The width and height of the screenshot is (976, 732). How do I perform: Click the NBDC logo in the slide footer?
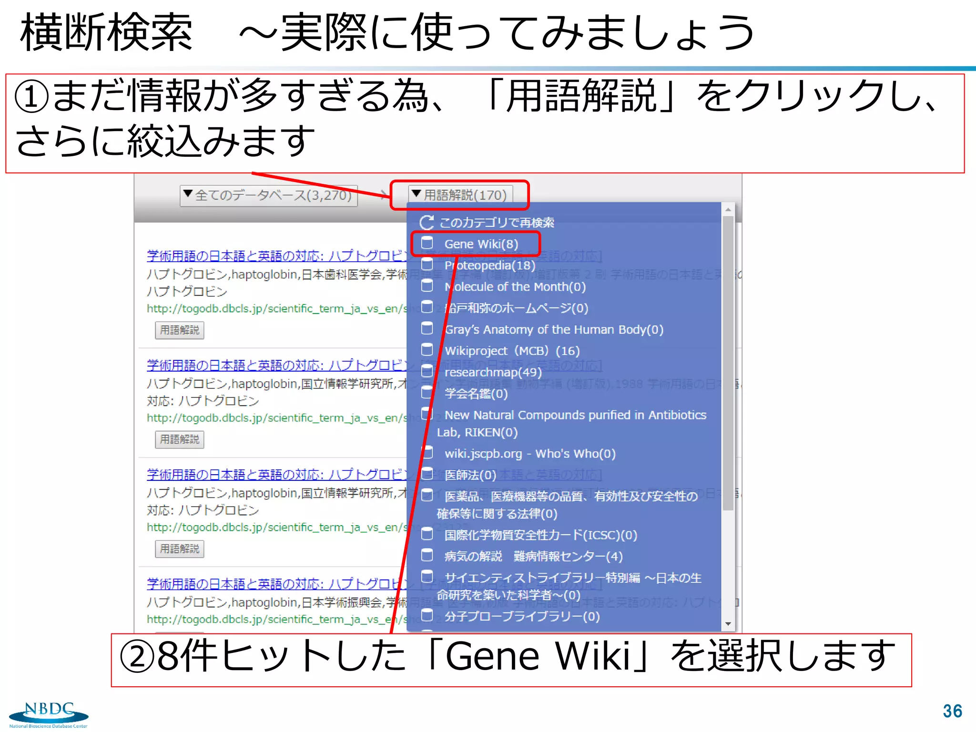[49, 714]
